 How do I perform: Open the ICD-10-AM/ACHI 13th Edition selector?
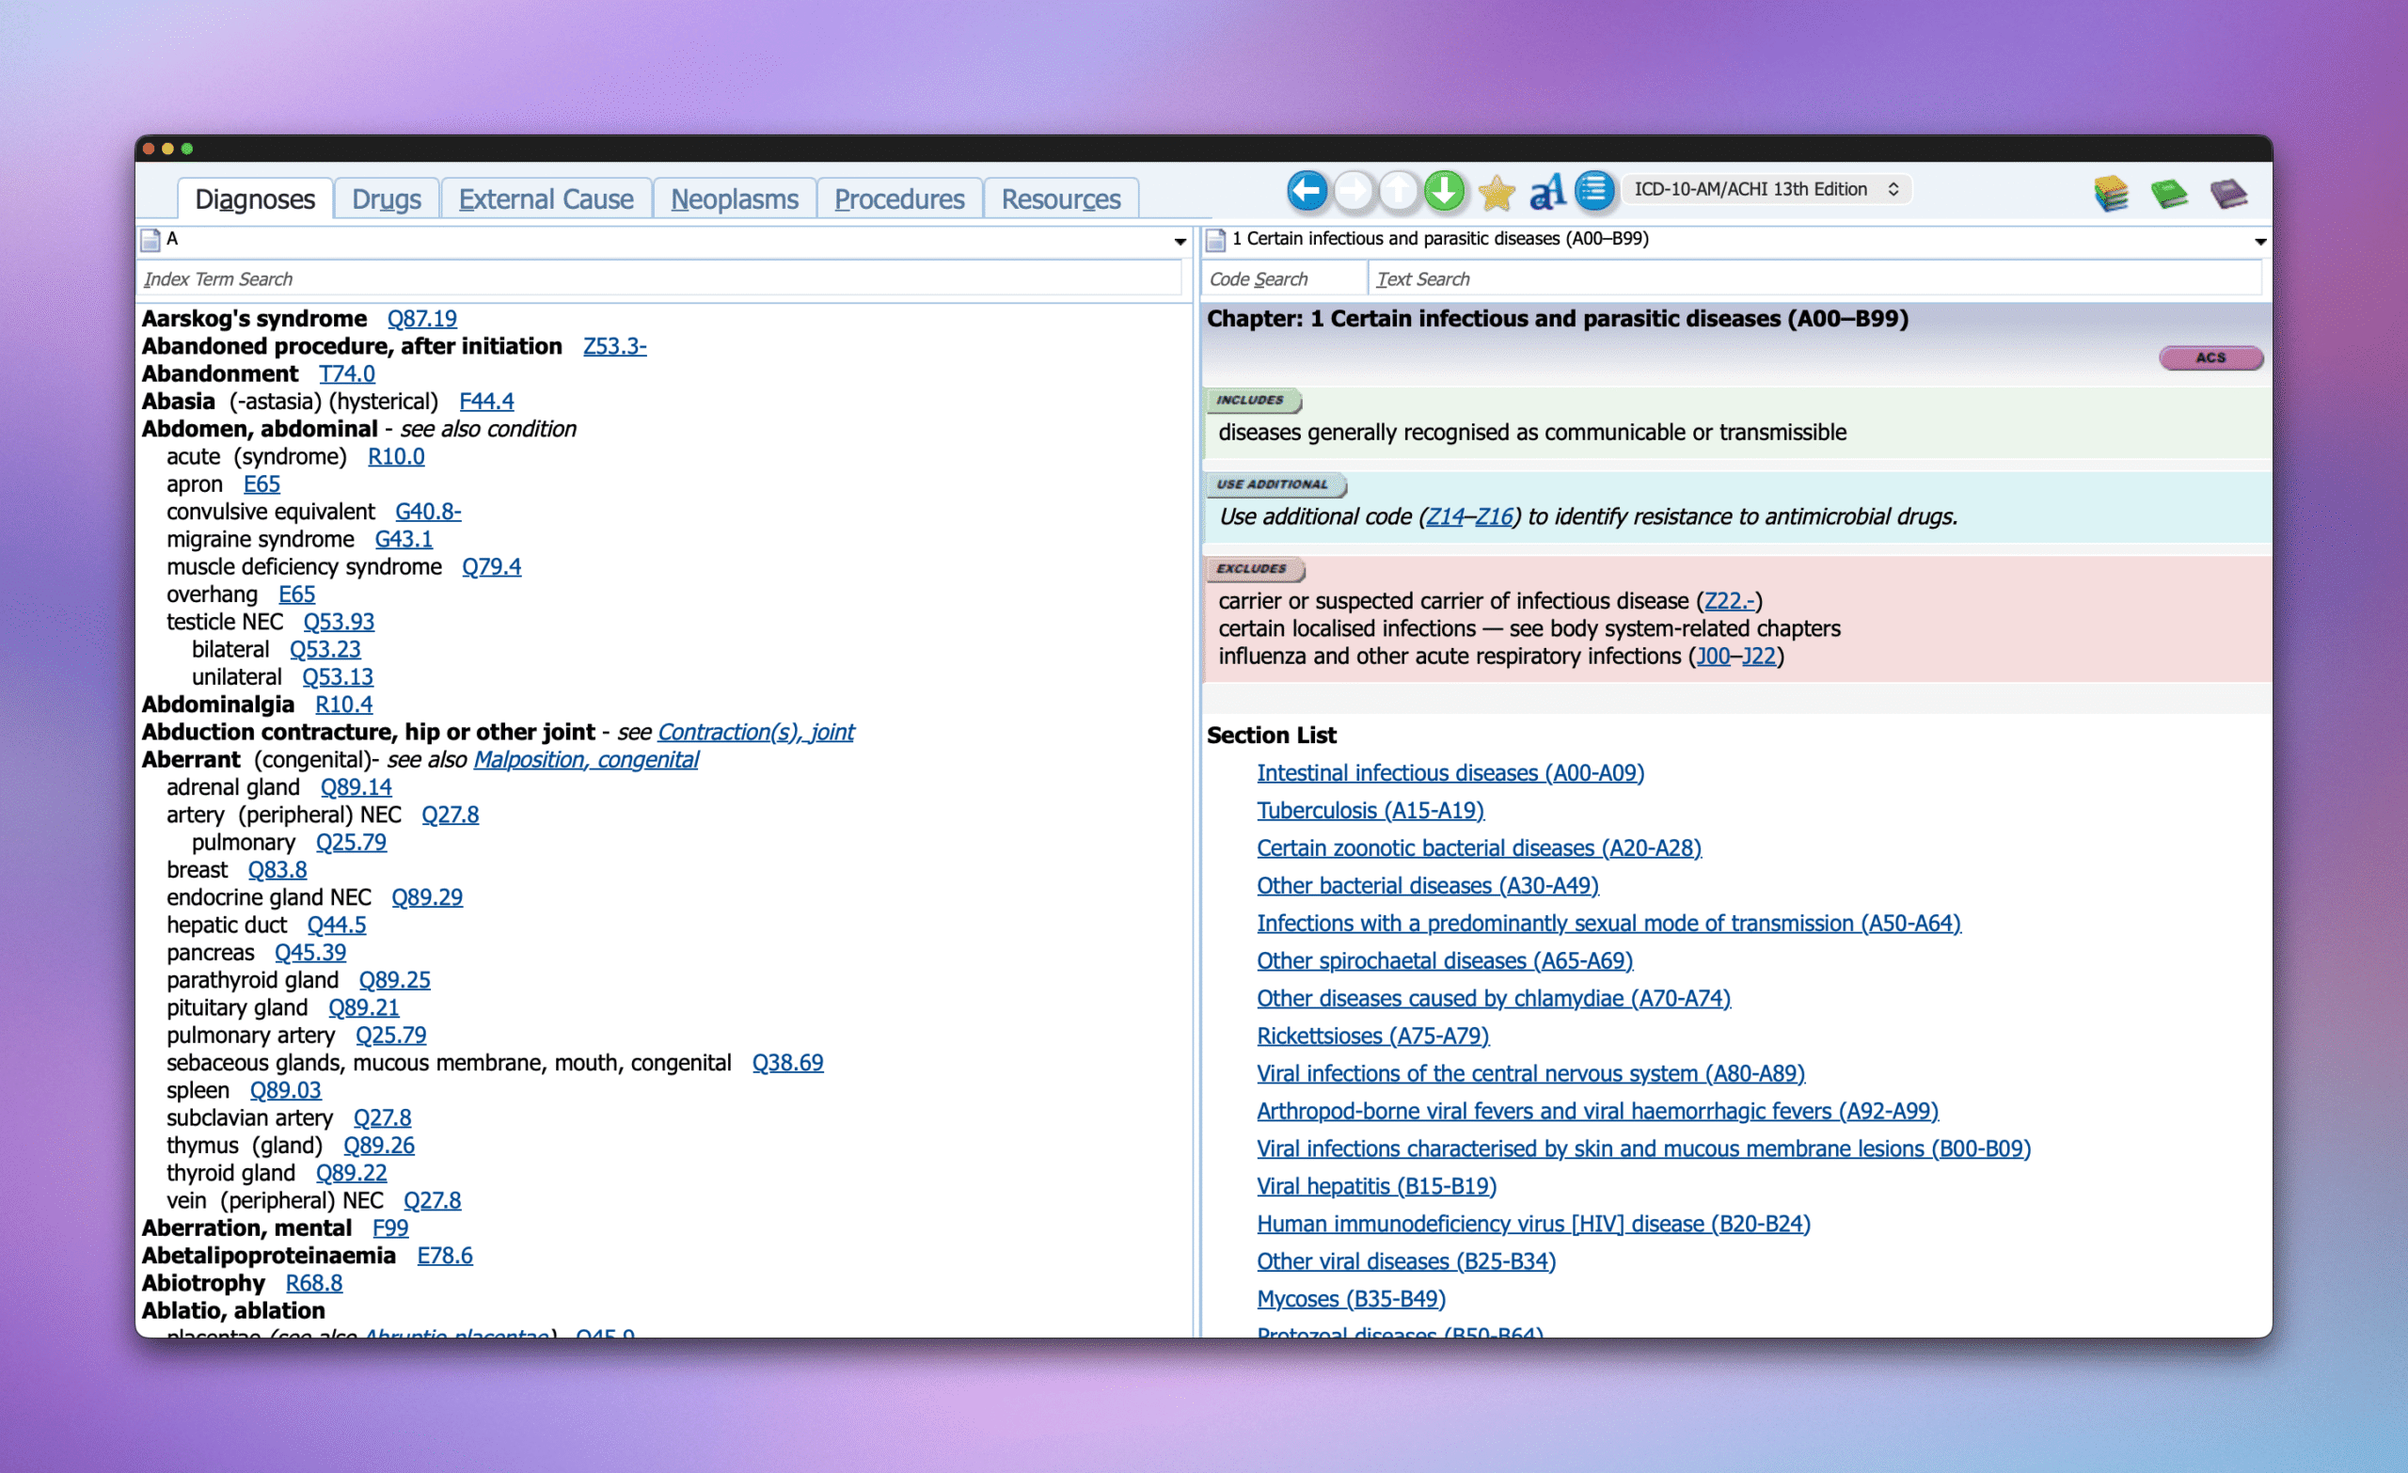tap(1766, 189)
